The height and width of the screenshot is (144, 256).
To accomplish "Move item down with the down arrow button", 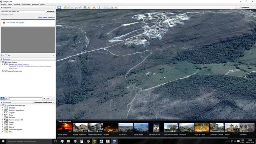I will (x=48, y=98).
